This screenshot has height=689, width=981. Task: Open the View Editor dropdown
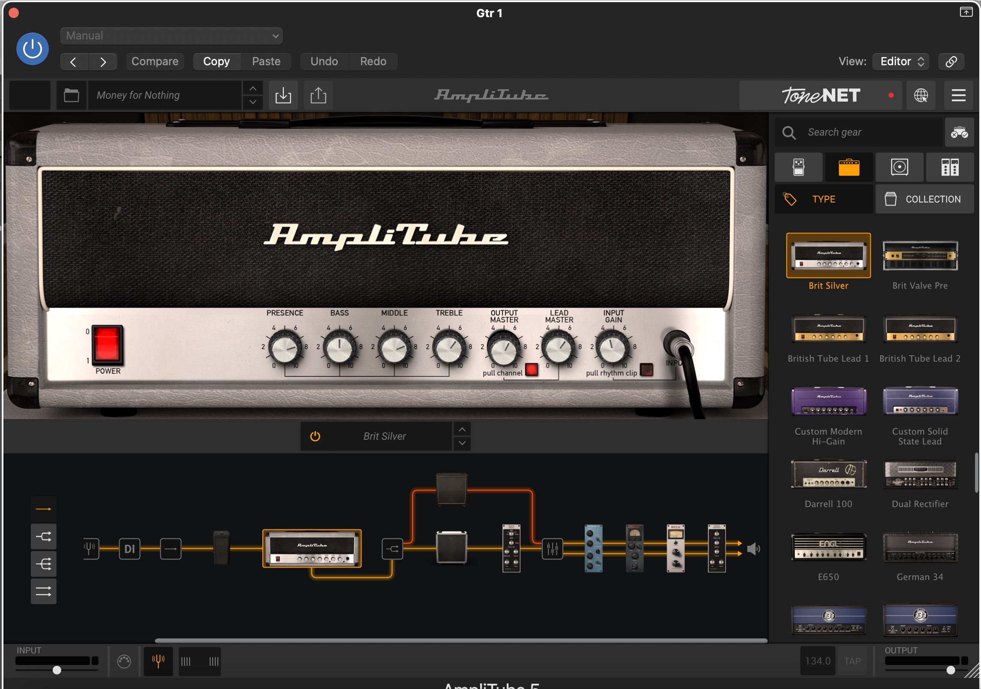[901, 61]
